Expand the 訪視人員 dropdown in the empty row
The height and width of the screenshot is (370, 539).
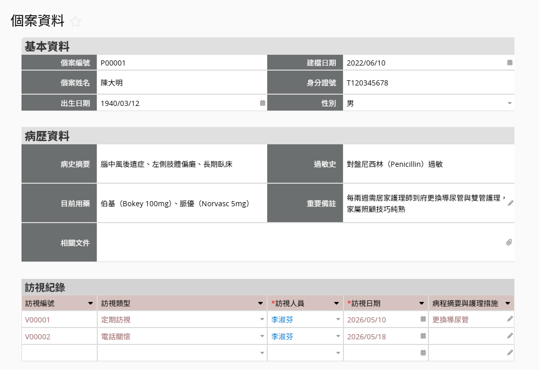(338, 353)
